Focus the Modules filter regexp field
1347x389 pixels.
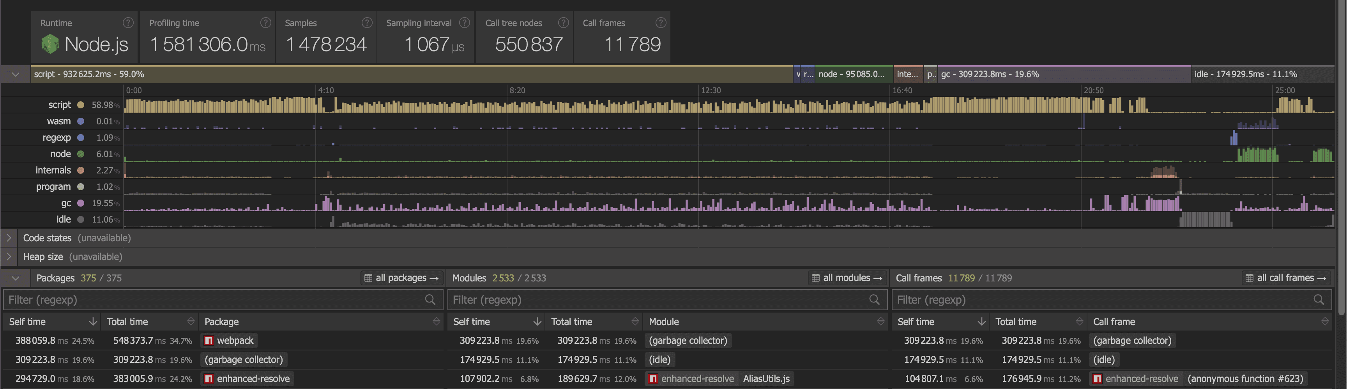pos(667,300)
